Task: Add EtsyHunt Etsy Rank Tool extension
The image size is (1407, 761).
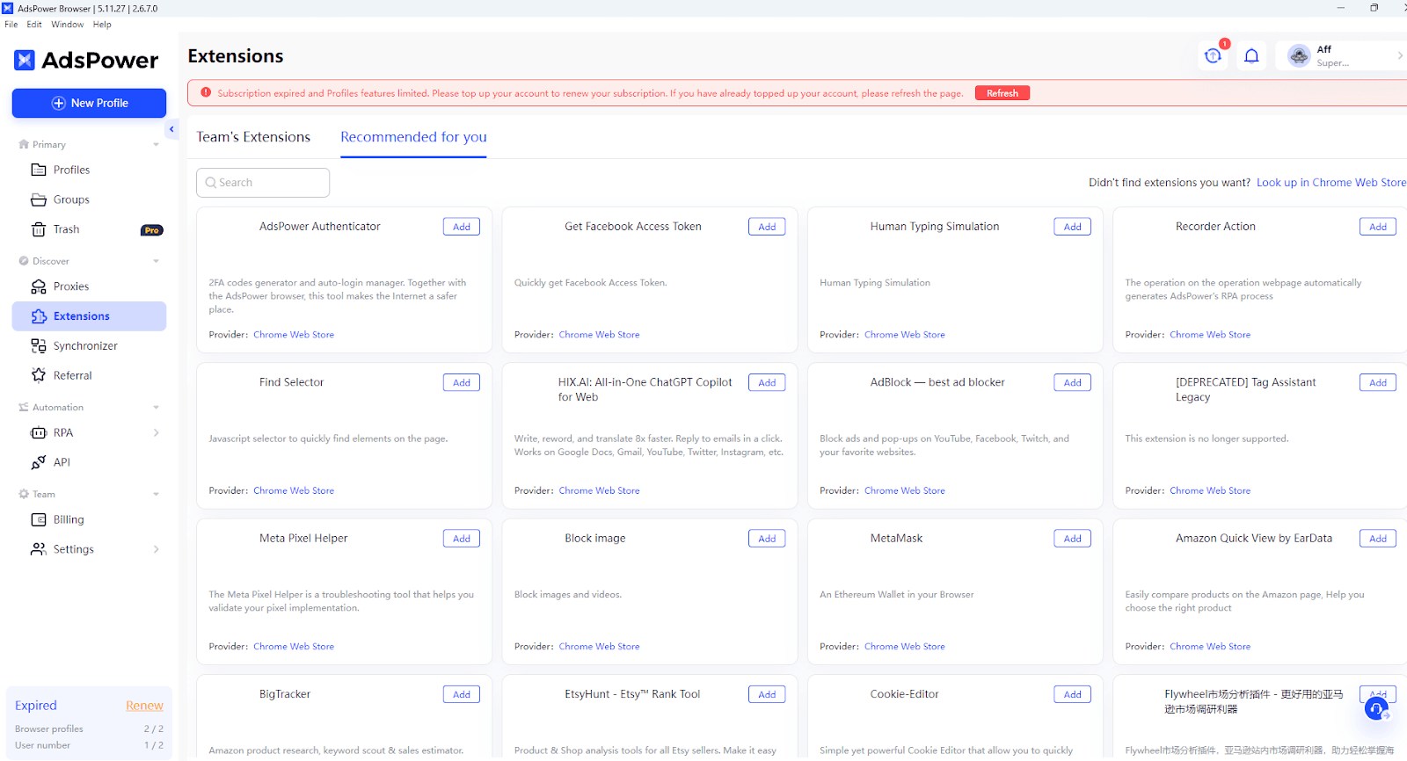Action: 767,694
